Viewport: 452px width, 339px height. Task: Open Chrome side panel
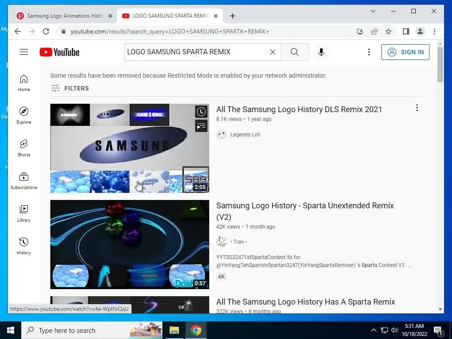click(406, 31)
